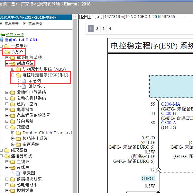Open the C200-B connector link
The image size is (193, 193).
click(x=169, y=113)
